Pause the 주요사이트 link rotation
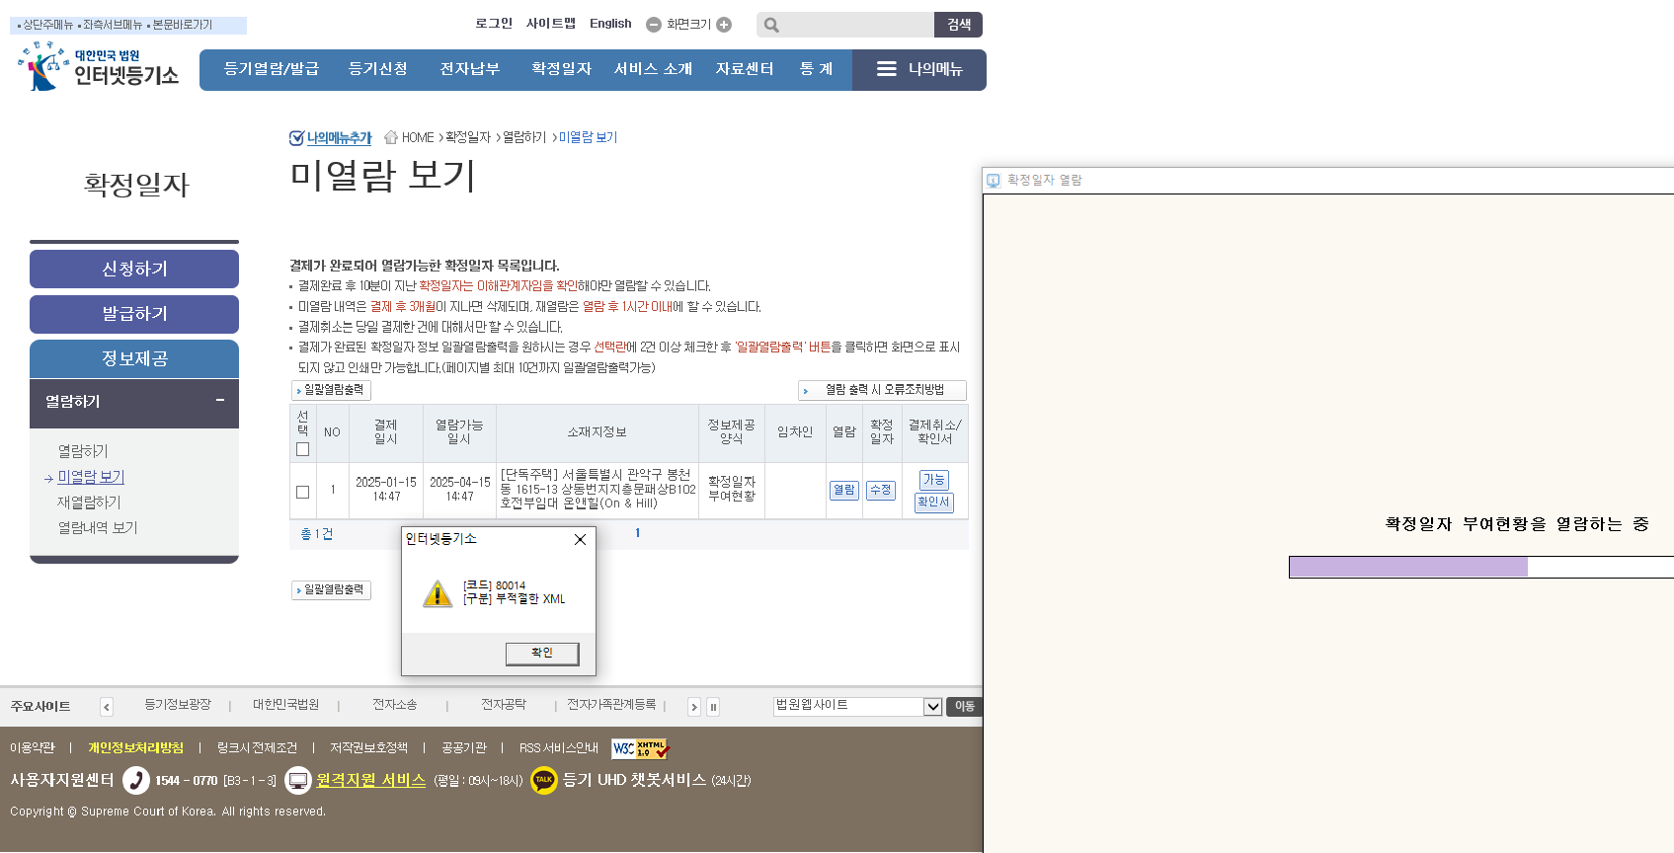The height and width of the screenshot is (853, 1674). pyautogui.click(x=713, y=707)
